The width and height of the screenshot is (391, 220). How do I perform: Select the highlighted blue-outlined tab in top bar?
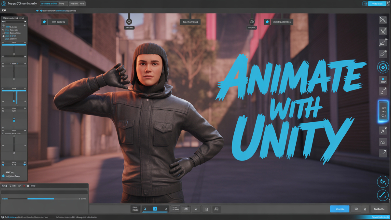pos(49,4)
